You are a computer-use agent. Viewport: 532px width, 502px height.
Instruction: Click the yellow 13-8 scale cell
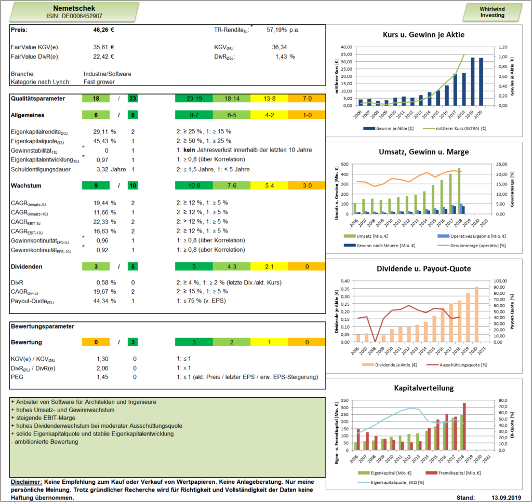point(270,99)
